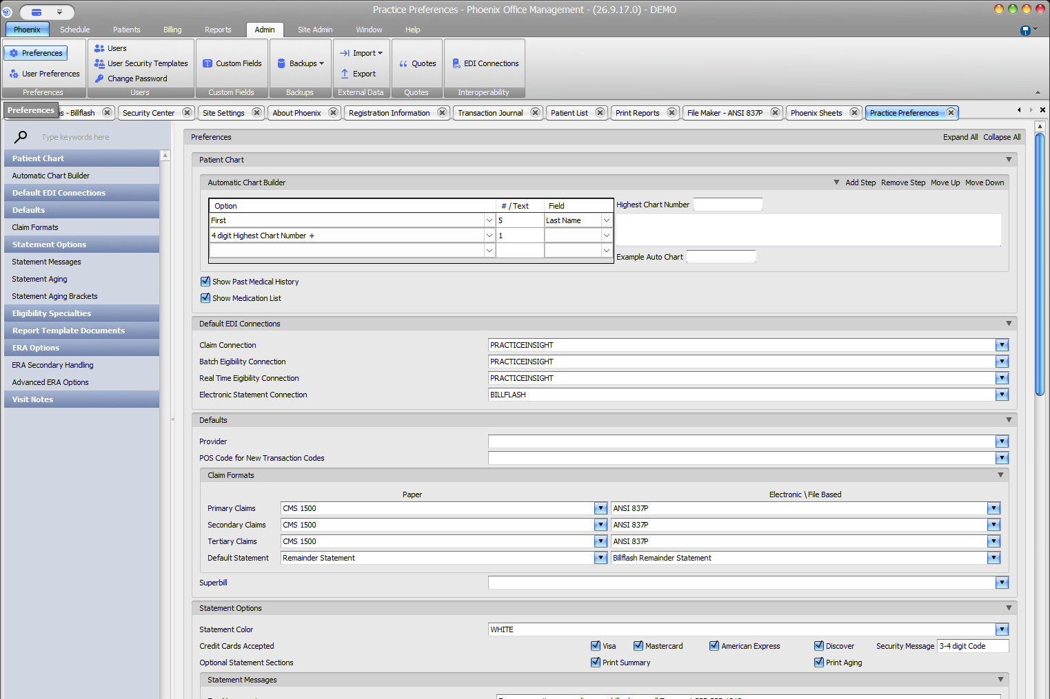Uncheck American Express accepted
Screen dimensions: 1050x699
[714, 645]
